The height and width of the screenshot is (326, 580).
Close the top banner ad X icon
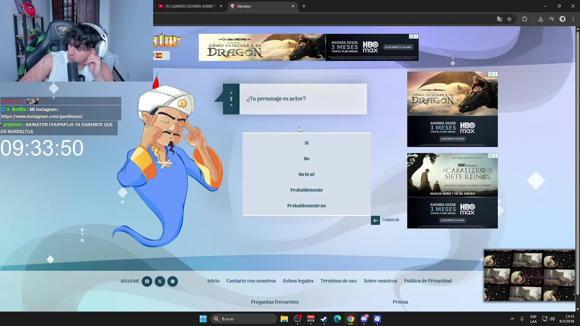tap(416, 36)
